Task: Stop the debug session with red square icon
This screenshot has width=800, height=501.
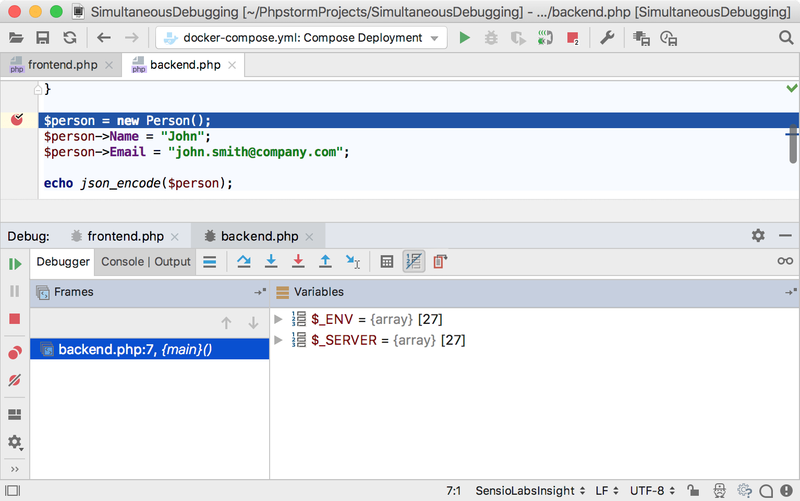Action: click(x=15, y=318)
